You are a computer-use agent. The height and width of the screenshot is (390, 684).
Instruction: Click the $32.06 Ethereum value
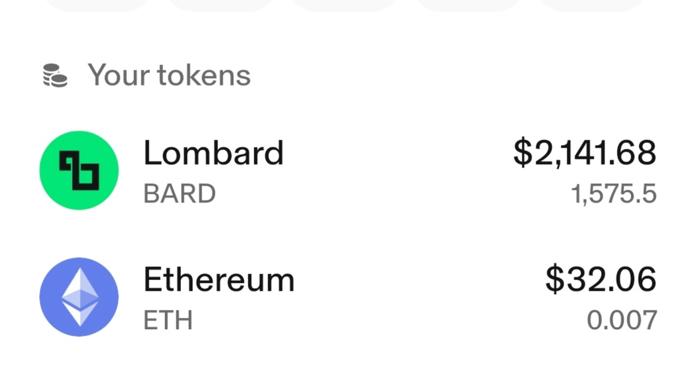(x=600, y=279)
